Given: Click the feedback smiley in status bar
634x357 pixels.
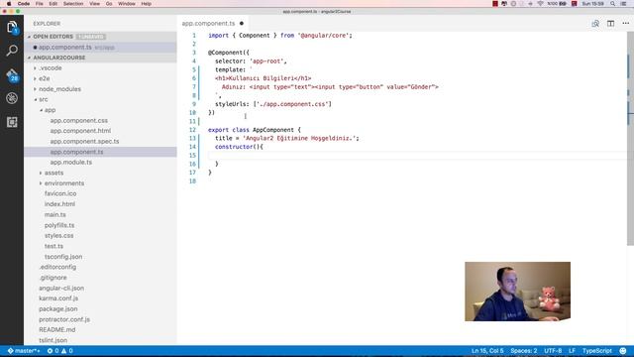Looking at the screenshot, I should tap(623, 351).
